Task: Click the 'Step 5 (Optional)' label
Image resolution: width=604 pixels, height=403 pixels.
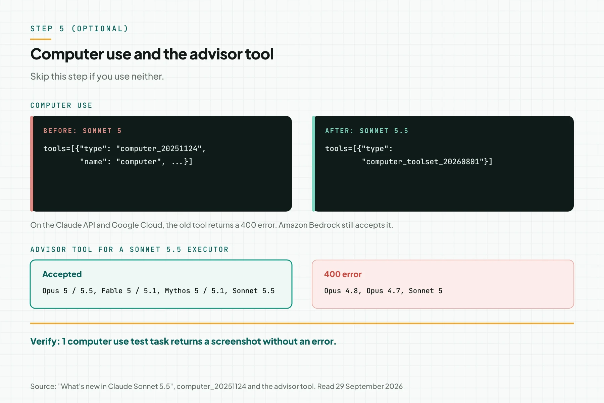Action: coord(79,29)
